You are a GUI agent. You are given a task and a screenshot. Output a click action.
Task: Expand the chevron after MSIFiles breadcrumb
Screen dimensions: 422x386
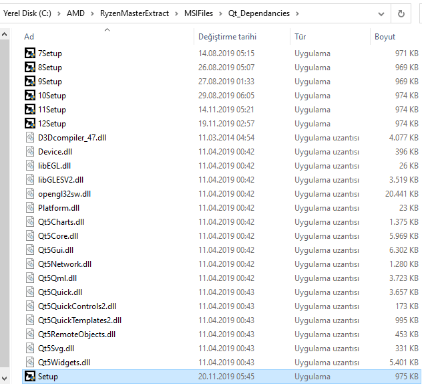[x=220, y=13]
